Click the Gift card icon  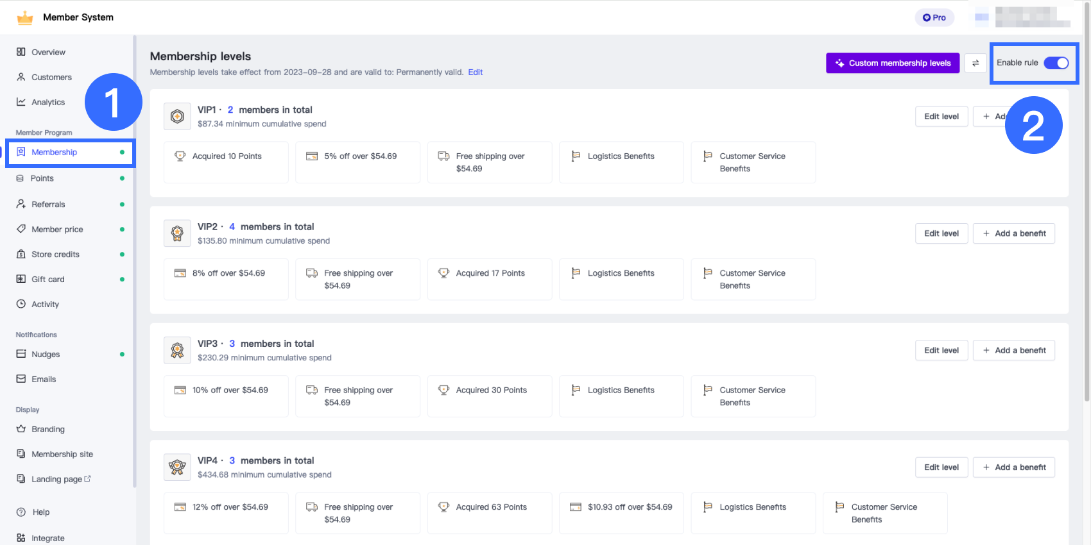point(21,279)
